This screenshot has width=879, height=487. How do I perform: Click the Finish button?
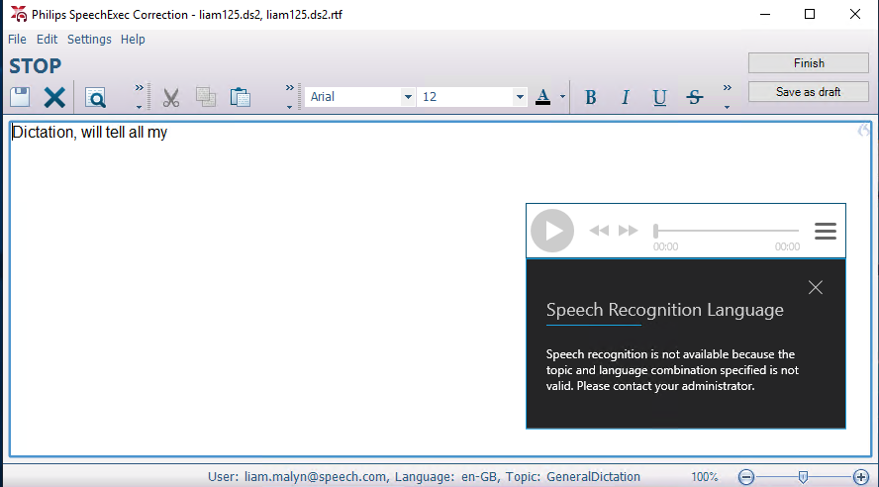809,63
